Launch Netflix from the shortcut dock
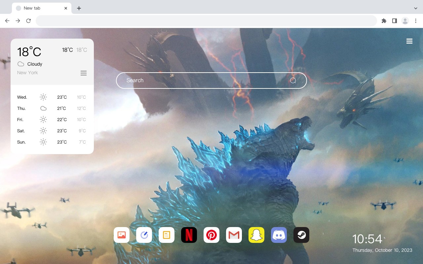Viewport: 423px width, 264px height. point(189,235)
